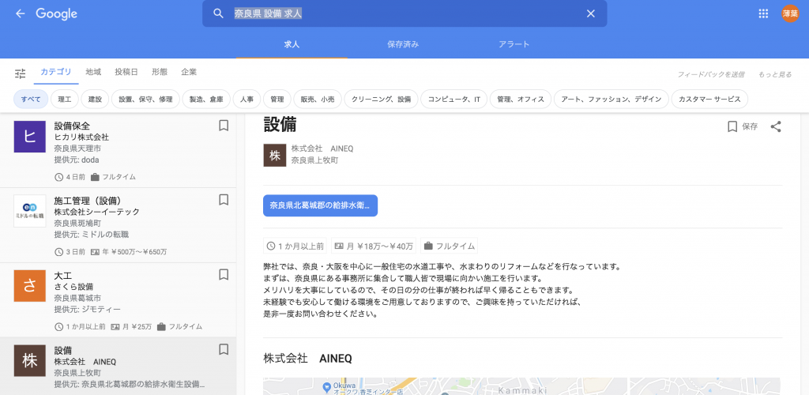Screen dimensions: 809x395
Task: Bookmark the 設備保全 job listing
Action: pos(224,126)
